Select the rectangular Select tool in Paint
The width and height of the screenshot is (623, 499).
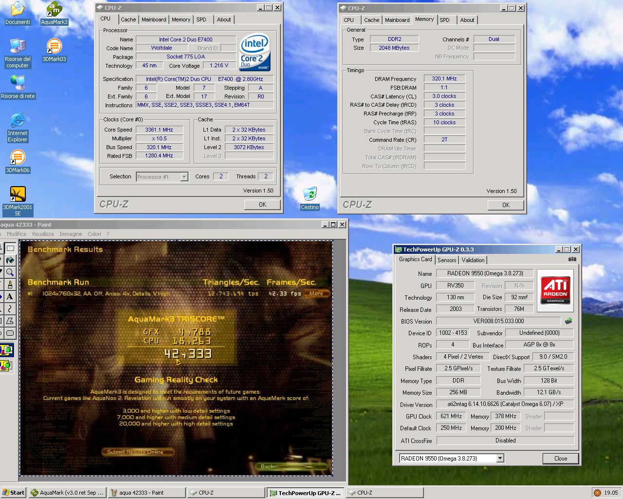10,248
